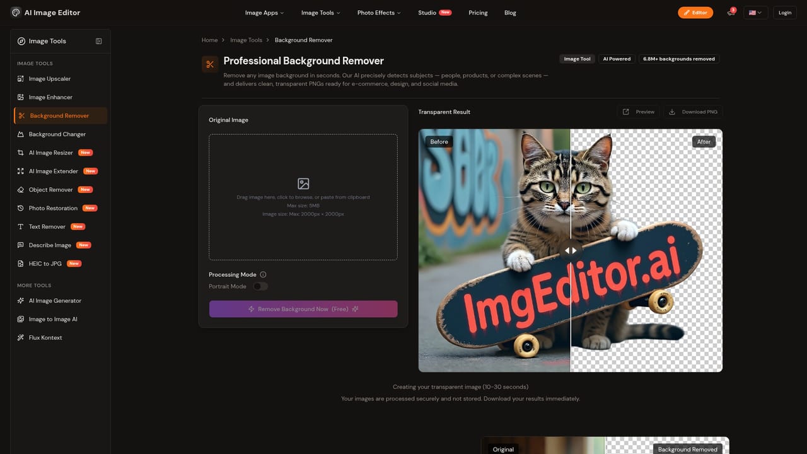Click the Download PNG arrow icon
This screenshot has width=807, height=454.
pyautogui.click(x=672, y=112)
